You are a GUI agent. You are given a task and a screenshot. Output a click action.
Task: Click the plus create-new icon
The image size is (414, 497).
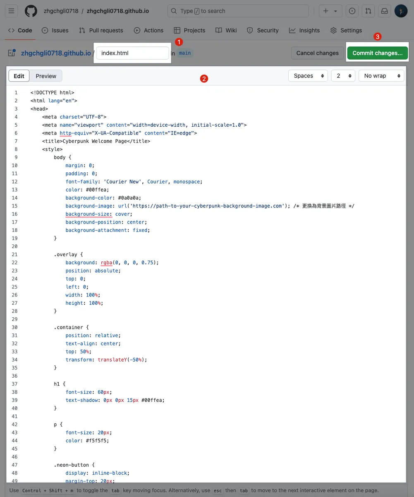coord(326,11)
